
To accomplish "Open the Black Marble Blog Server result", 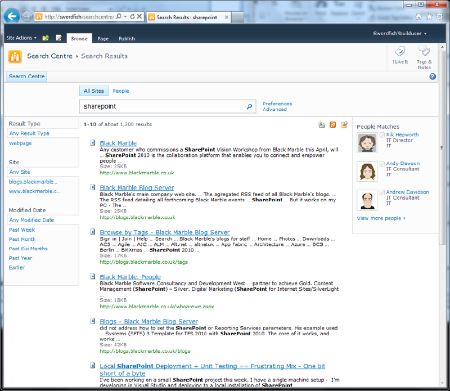I will click(x=137, y=187).
